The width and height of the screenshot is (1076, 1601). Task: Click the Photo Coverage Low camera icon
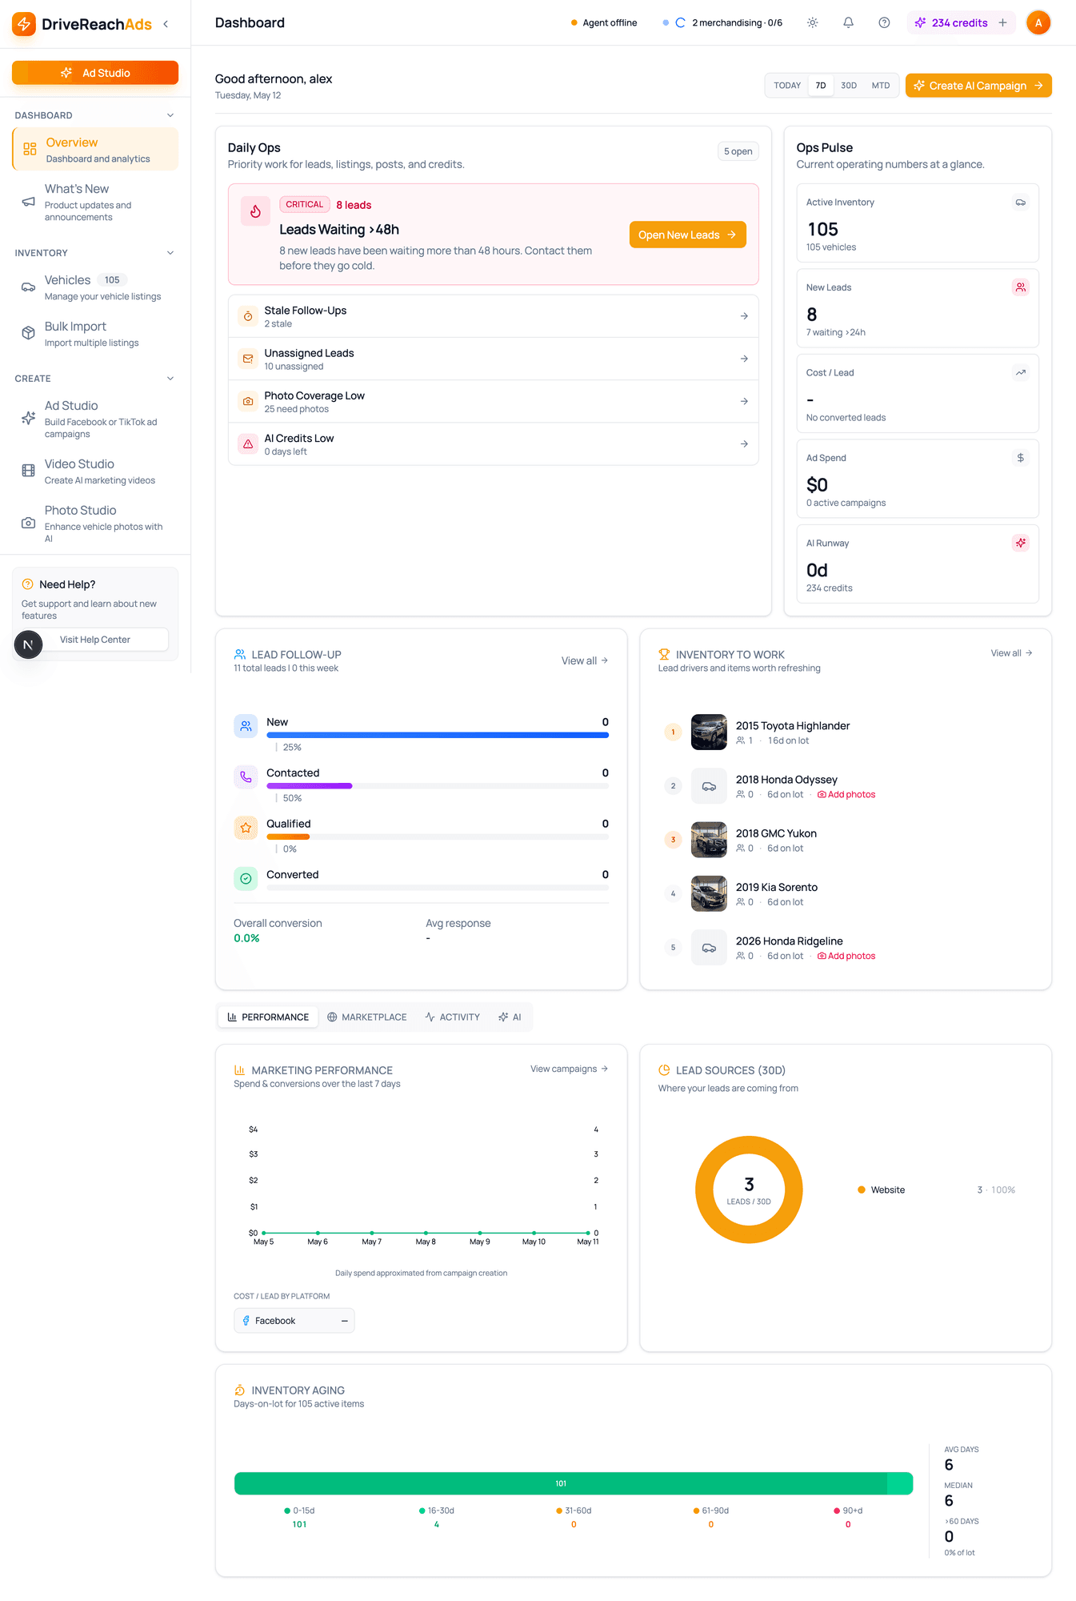248,401
